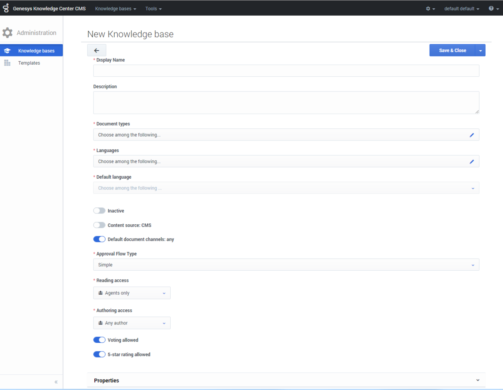This screenshot has height=390, width=503.
Task: Click the New Knowledge base heading
Action: [x=130, y=34]
